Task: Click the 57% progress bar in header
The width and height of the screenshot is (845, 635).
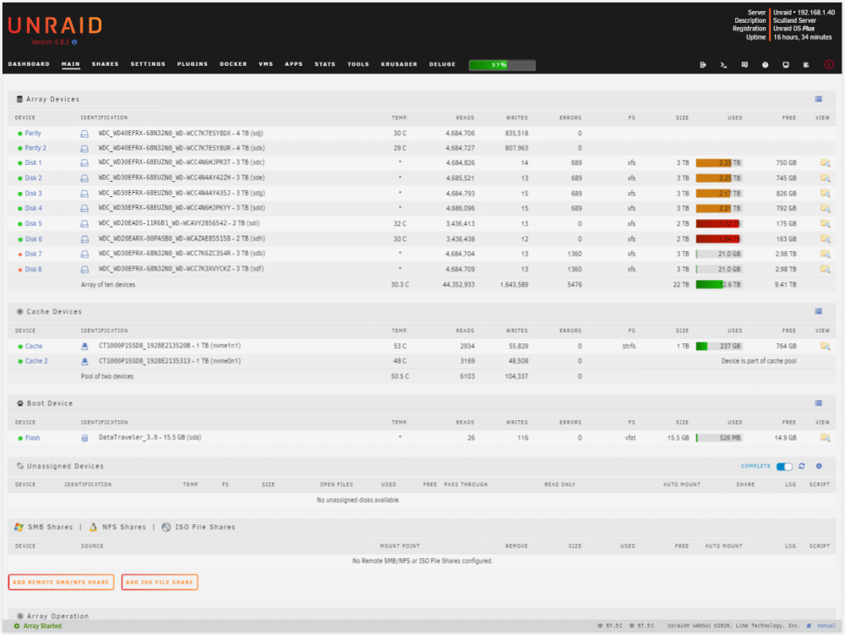Action: click(502, 65)
